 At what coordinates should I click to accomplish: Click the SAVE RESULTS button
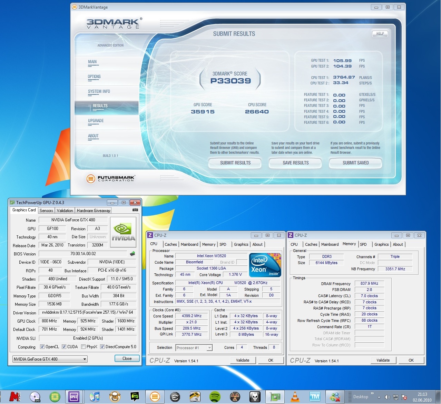(296, 163)
